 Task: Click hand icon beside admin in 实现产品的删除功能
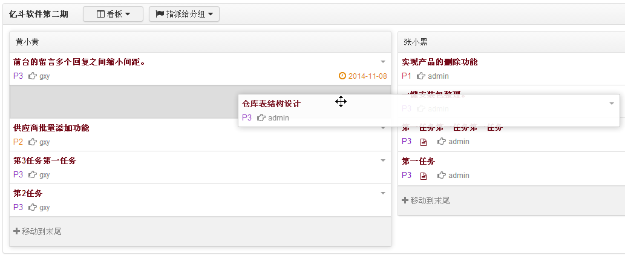[x=421, y=75]
